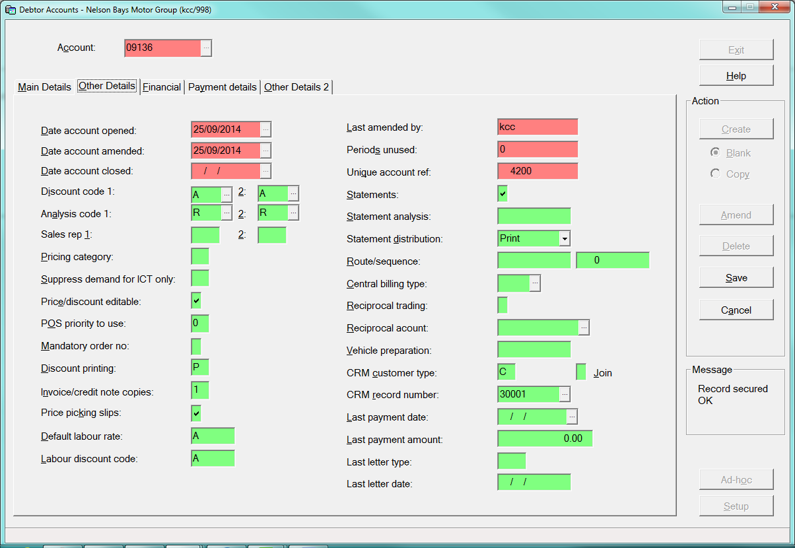Viewport: 795px width, 548px height.
Task: Open lookup for Reciprocal account field
Action: pos(584,328)
